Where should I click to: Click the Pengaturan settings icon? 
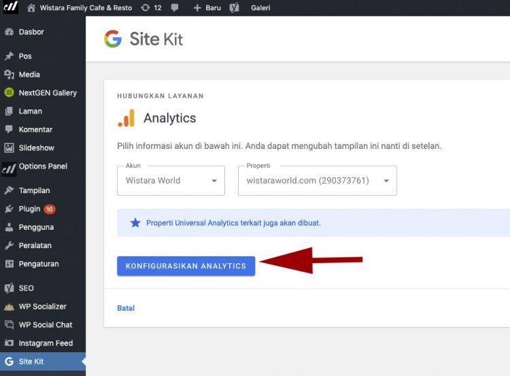pos(9,264)
